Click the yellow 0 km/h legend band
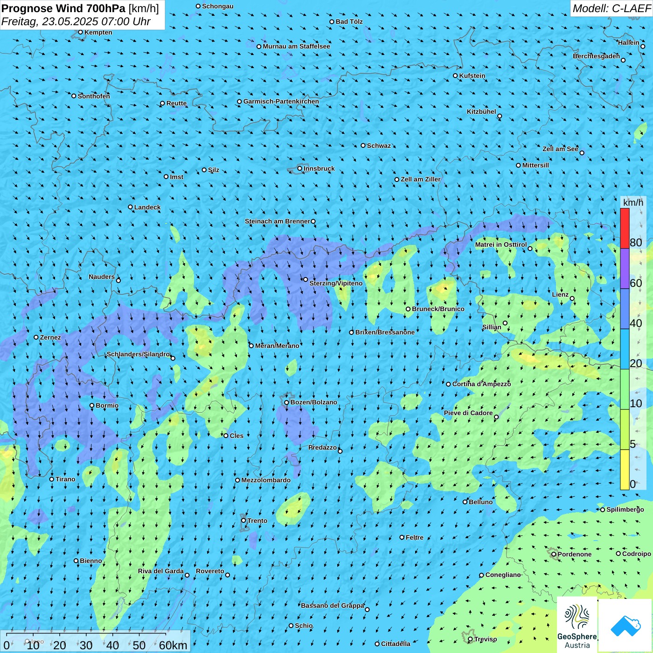 (x=625, y=470)
